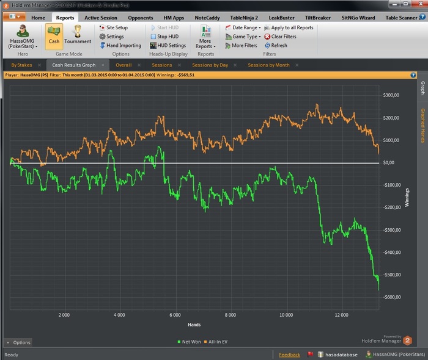The image size is (428, 360).
Task: Open the ribbon help icon
Action: (422, 17)
